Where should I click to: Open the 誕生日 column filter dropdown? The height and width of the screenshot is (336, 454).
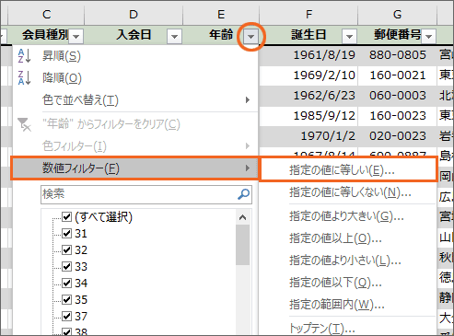(349, 37)
